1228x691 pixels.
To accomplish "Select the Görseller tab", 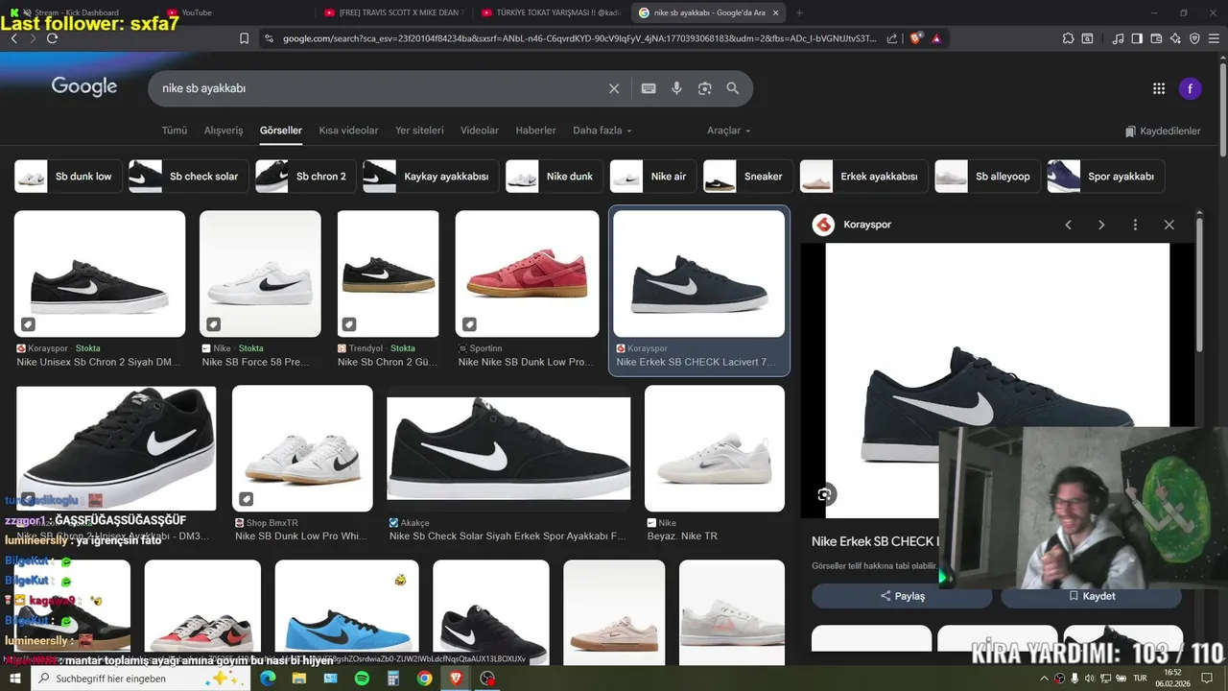I will coord(281,131).
